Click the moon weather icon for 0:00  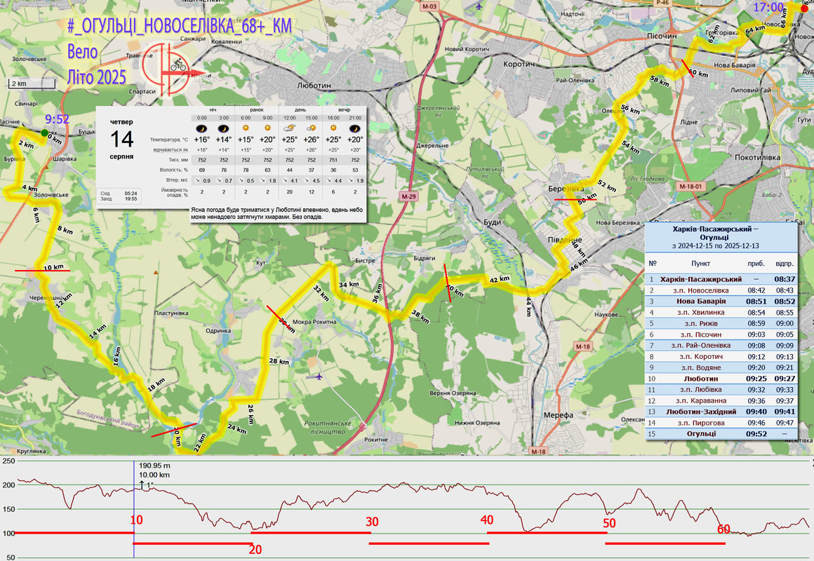click(201, 128)
